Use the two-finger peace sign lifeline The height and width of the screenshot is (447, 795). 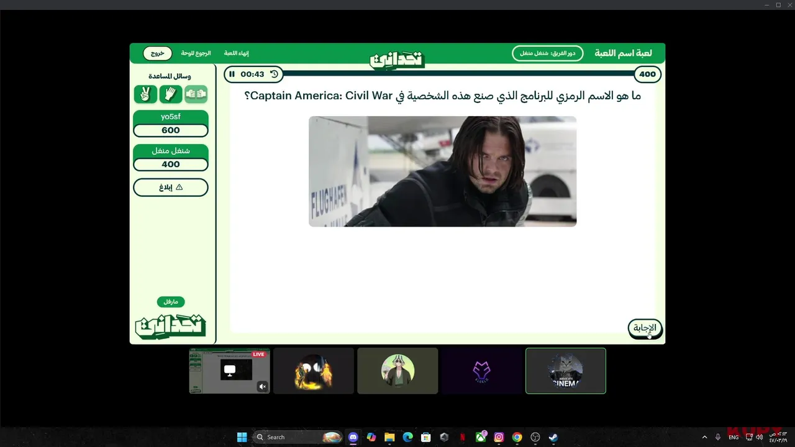pyautogui.click(x=145, y=94)
